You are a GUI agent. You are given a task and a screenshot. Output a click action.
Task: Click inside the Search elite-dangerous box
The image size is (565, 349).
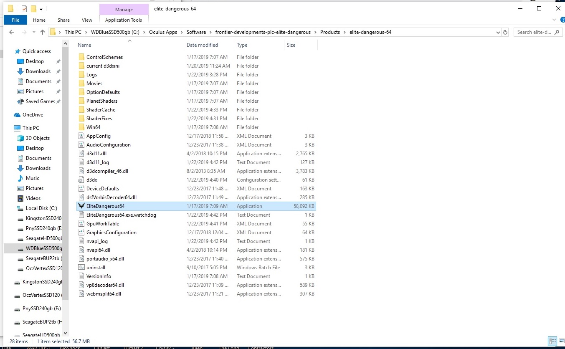click(534, 32)
